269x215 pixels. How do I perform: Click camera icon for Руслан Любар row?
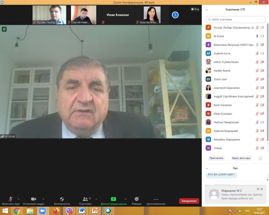click(262, 27)
